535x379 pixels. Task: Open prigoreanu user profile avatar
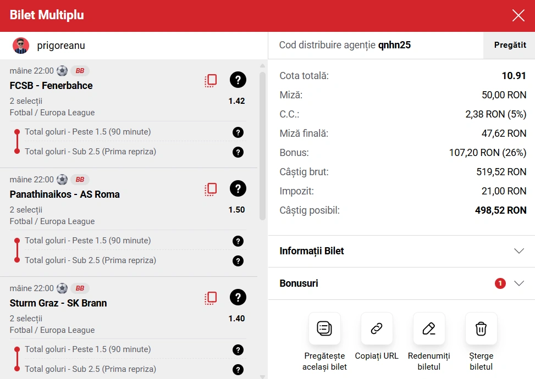click(x=21, y=46)
